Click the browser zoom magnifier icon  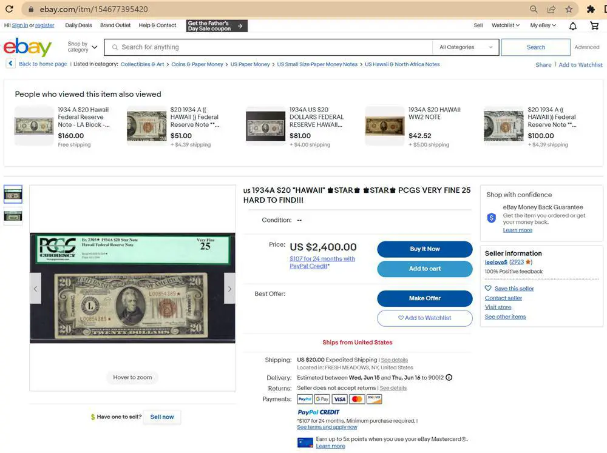[x=534, y=9]
